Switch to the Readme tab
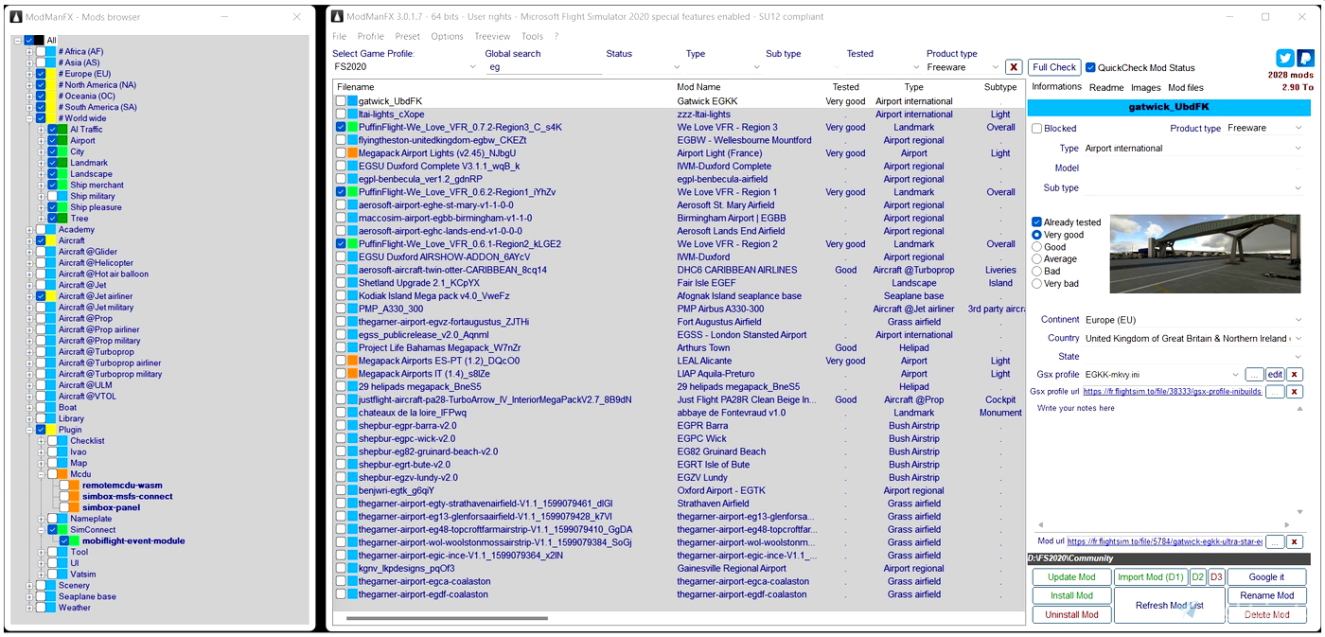Screen dimensions: 1325x637 [1106, 87]
